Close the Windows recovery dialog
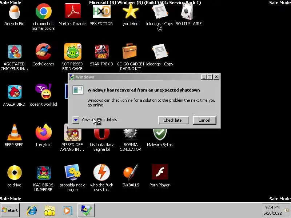Image resolution: width=291 pixels, height=218 pixels. pyautogui.click(x=216, y=77)
